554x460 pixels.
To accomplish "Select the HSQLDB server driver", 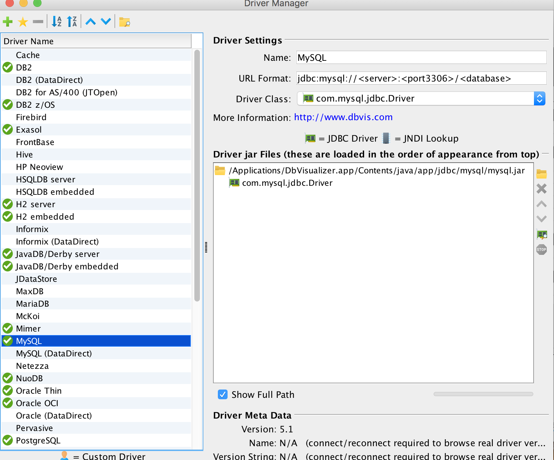I will click(96, 179).
